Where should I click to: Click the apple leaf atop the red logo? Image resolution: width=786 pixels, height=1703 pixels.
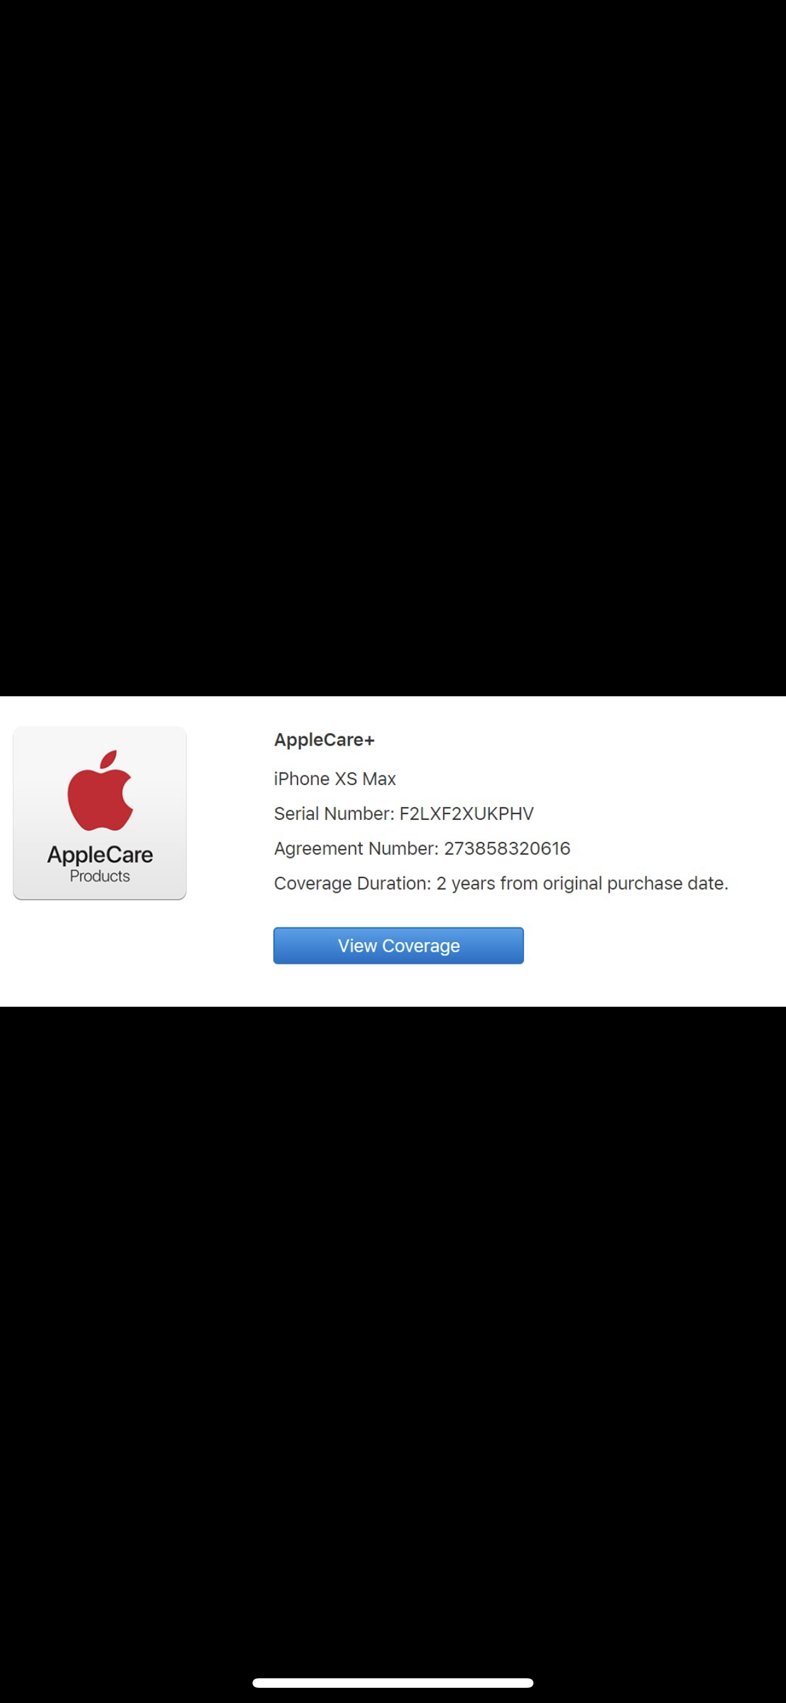coord(109,760)
